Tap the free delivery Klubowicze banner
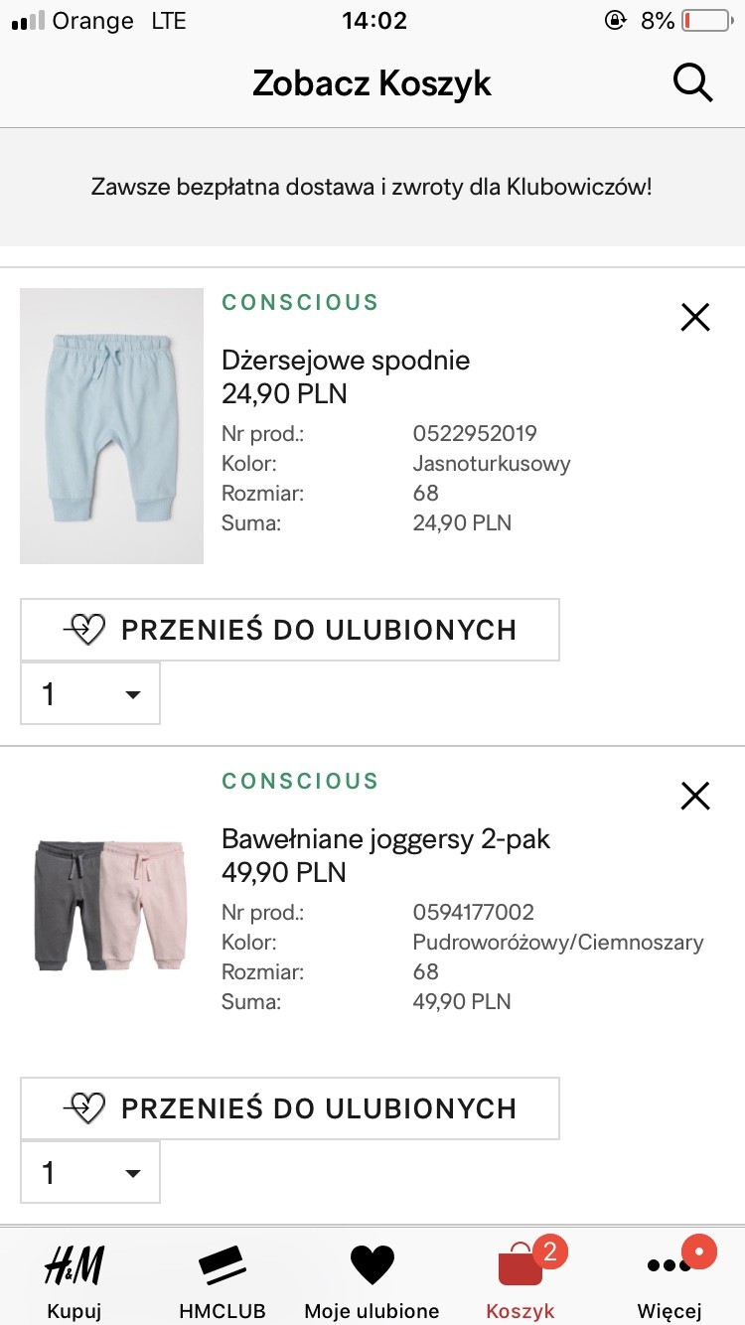The height and width of the screenshot is (1325, 745). [x=372, y=187]
